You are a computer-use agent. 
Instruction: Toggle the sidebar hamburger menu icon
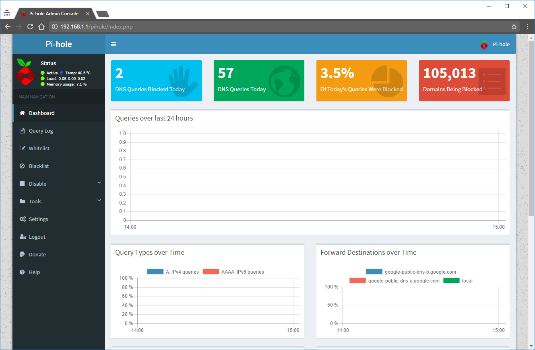(x=114, y=44)
